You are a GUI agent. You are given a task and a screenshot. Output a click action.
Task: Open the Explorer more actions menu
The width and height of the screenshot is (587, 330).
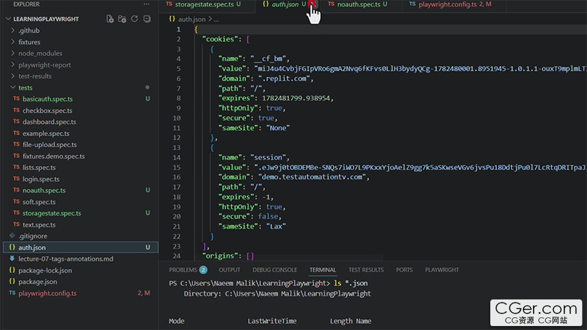(146, 4)
